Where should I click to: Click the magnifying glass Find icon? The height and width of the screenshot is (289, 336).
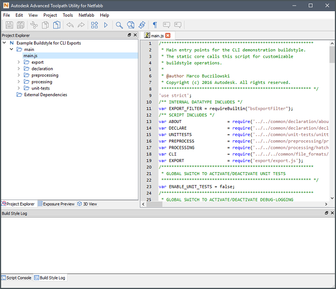point(119,25)
